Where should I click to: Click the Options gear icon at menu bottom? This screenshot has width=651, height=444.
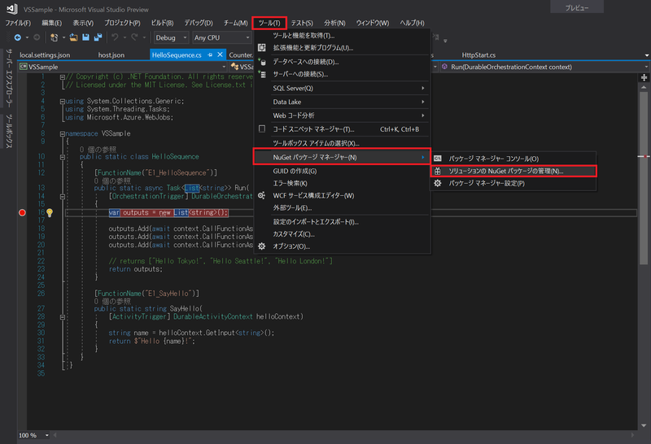(x=261, y=246)
